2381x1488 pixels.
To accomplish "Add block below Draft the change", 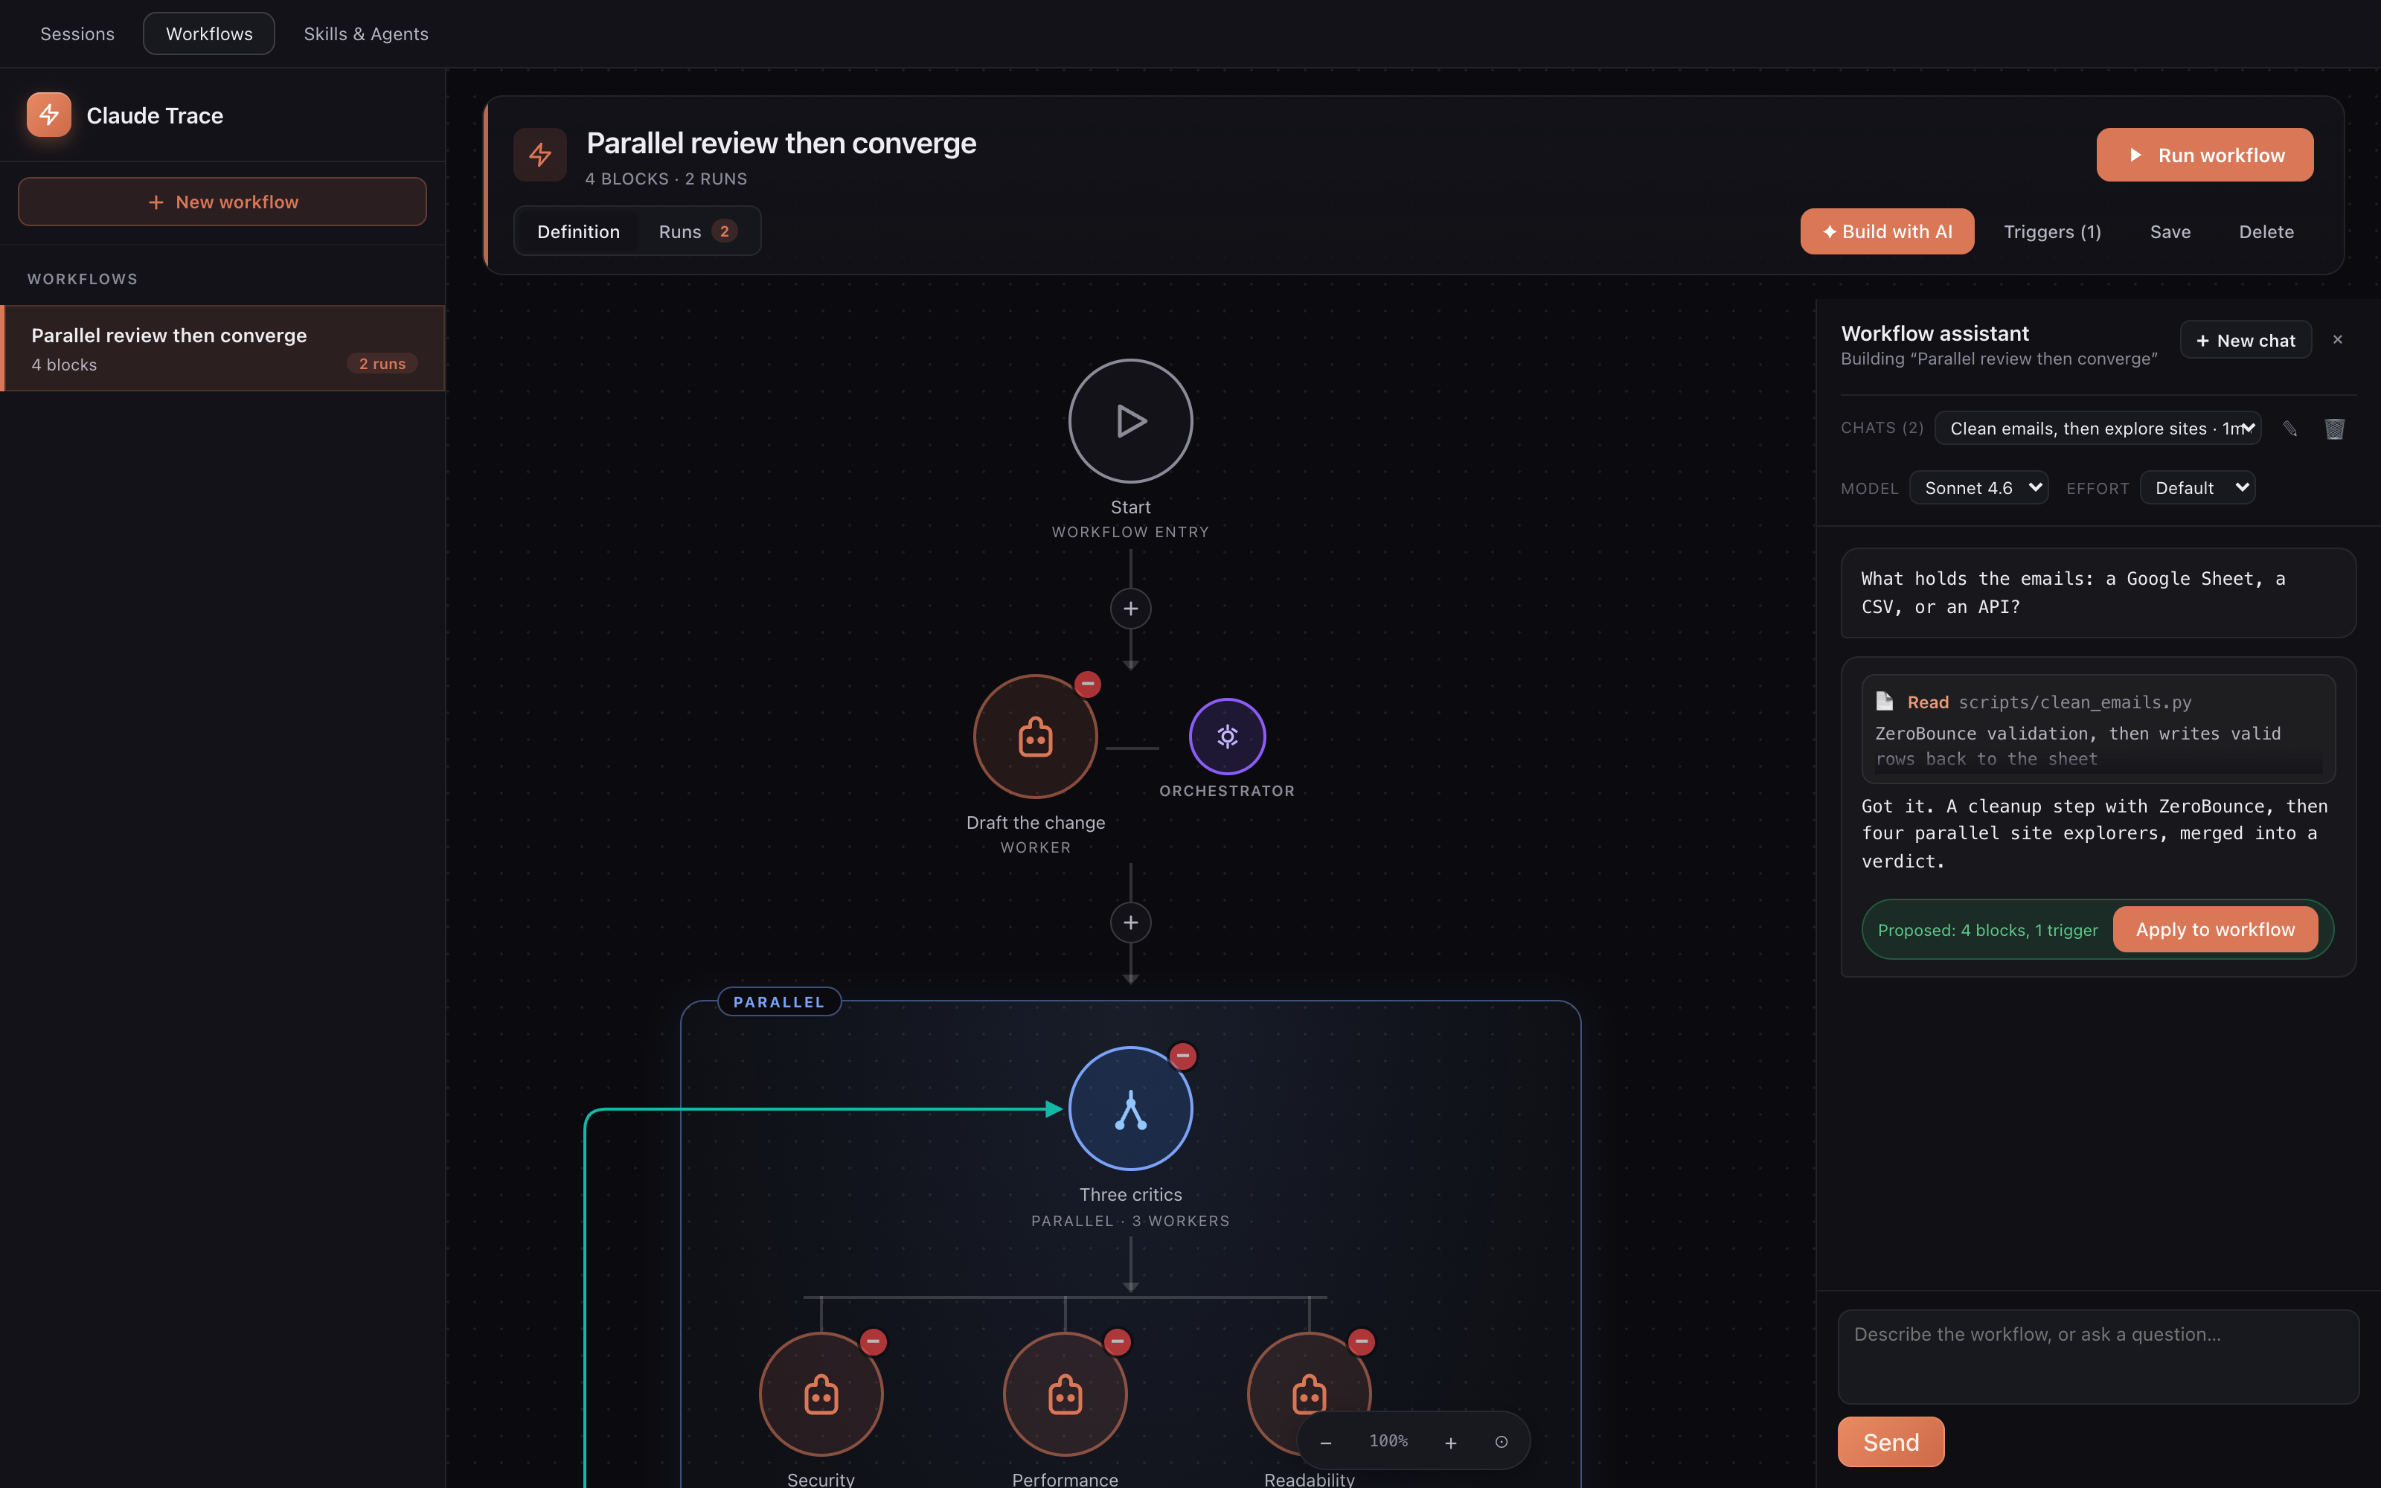I will pos(1130,922).
